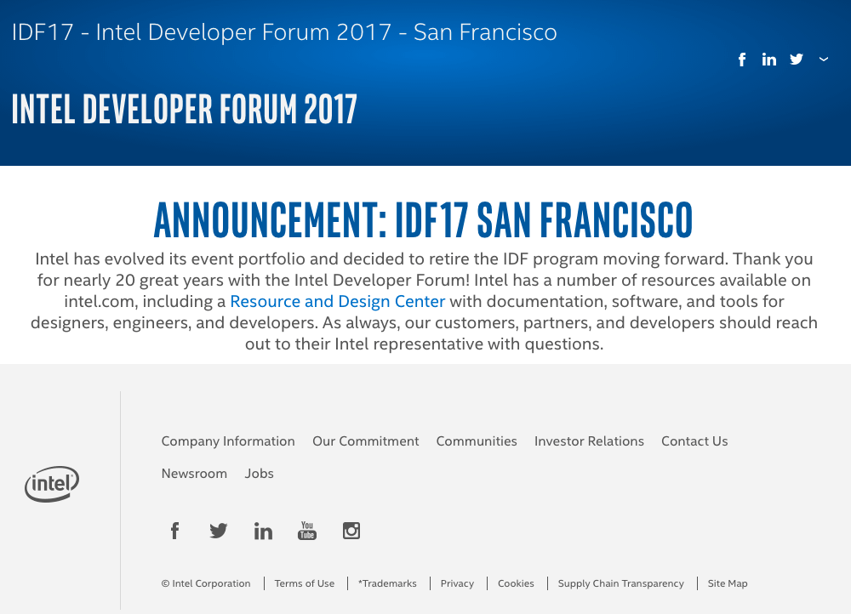Open the Investor Relations page
851x614 pixels.
coord(589,441)
